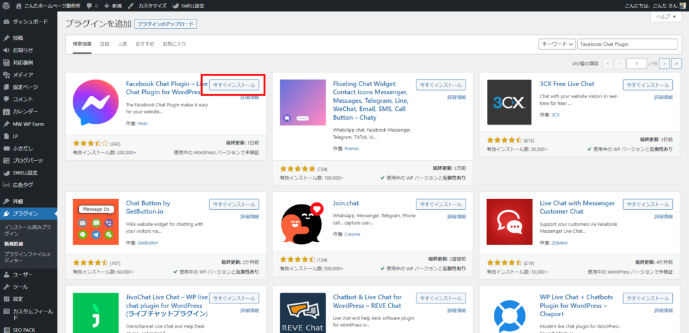Go to last results page arrow
Viewport: 689px width, 333px height.
(676, 64)
